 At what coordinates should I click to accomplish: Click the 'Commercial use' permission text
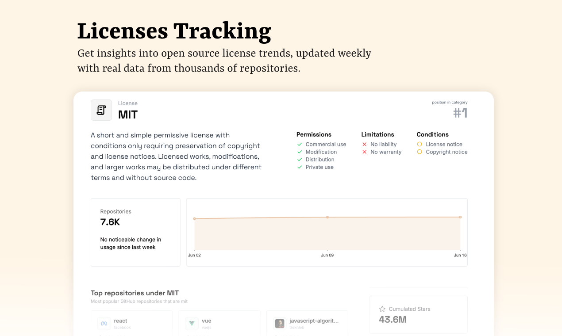coord(326,144)
